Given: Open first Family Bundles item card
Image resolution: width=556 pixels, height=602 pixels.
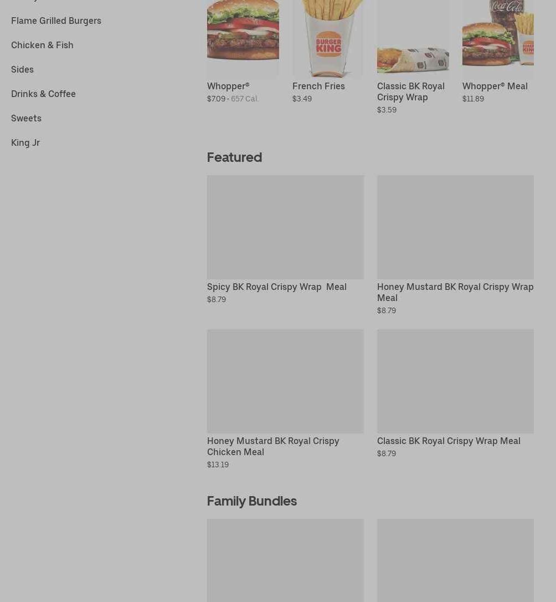Looking at the screenshot, I should 285,560.
